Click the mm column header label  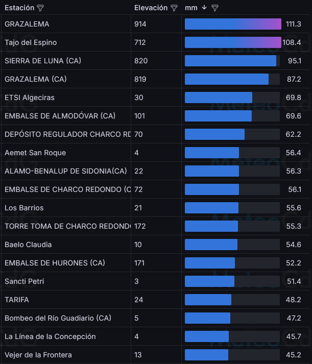click(191, 8)
